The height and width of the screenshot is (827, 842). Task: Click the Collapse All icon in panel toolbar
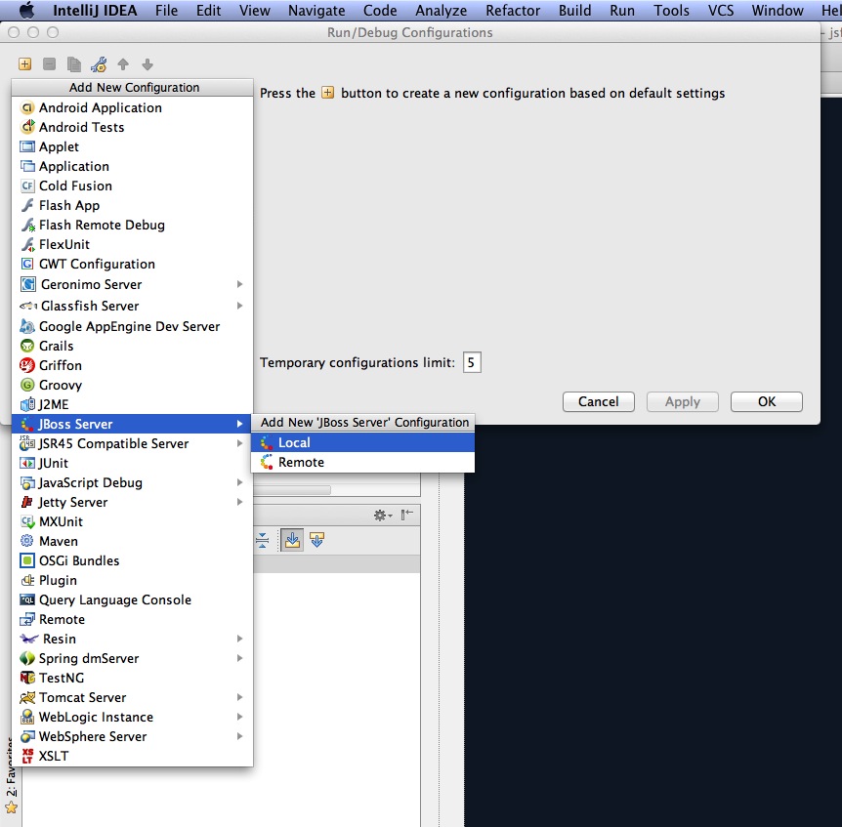tap(262, 540)
